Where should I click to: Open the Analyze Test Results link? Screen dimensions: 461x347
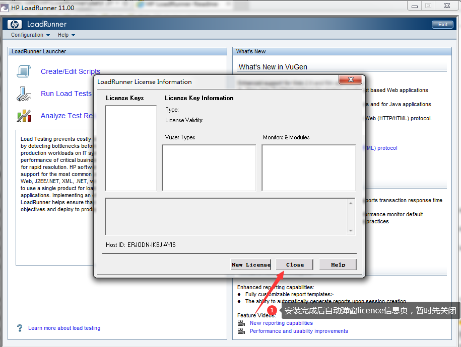(67, 116)
